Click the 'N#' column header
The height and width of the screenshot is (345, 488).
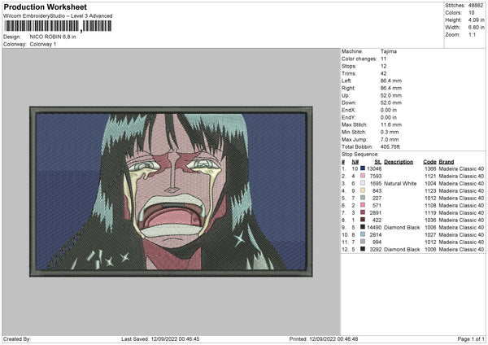[x=355, y=162]
